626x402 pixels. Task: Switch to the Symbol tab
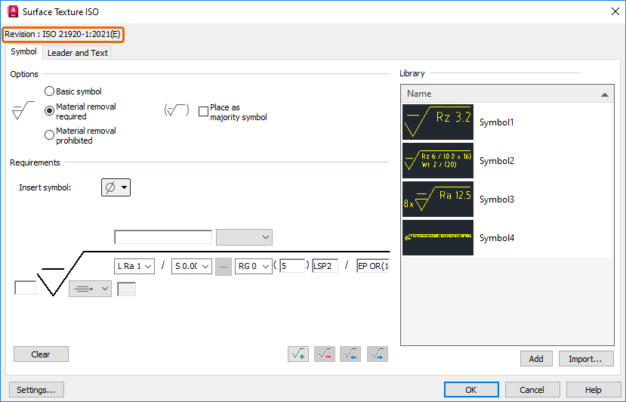coord(23,51)
